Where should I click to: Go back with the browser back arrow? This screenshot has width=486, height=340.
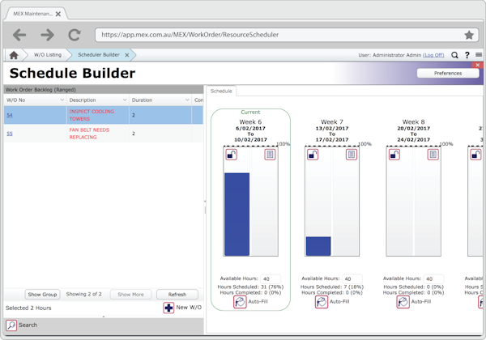click(x=19, y=35)
